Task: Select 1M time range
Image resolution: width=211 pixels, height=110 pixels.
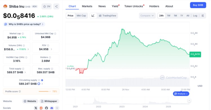Action: point(175,16)
